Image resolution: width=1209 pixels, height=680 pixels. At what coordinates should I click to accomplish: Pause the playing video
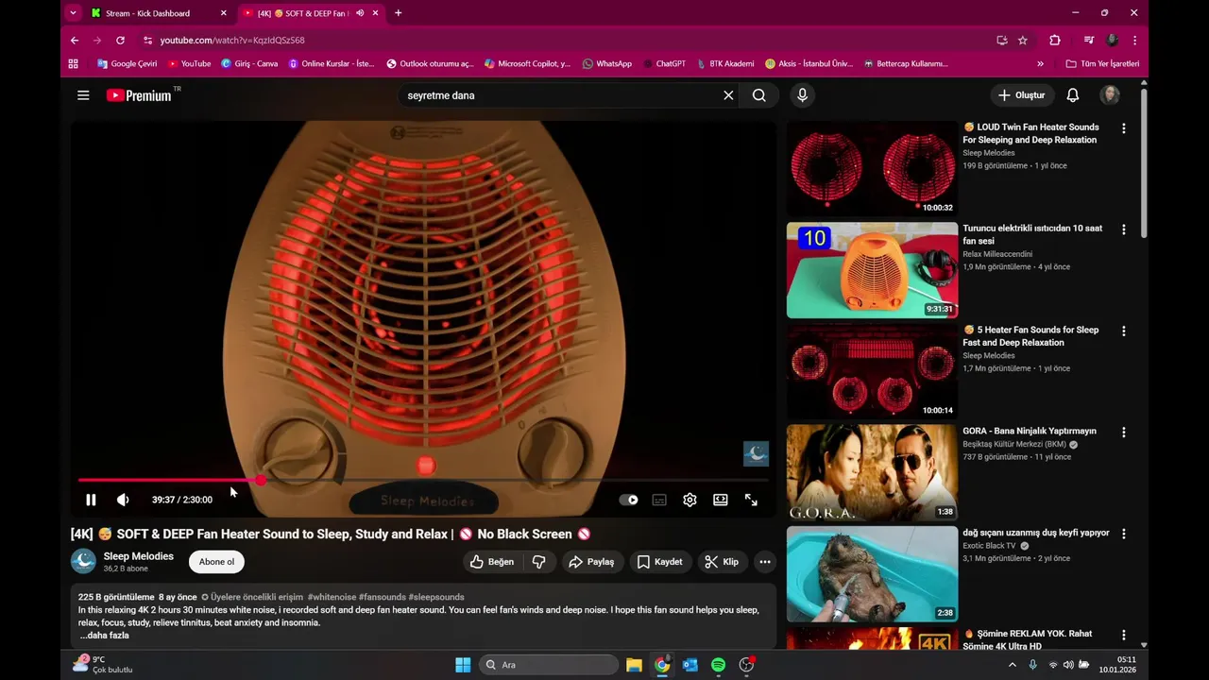tap(91, 500)
